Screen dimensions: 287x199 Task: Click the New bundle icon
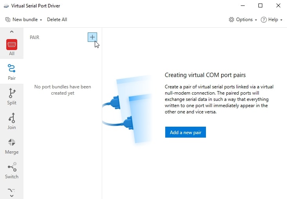click(x=8, y=20)
